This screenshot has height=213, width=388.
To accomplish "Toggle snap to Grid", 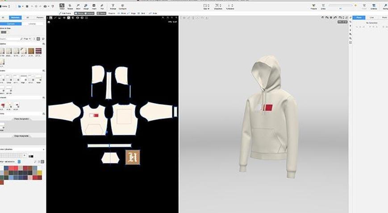I will 142,13.
